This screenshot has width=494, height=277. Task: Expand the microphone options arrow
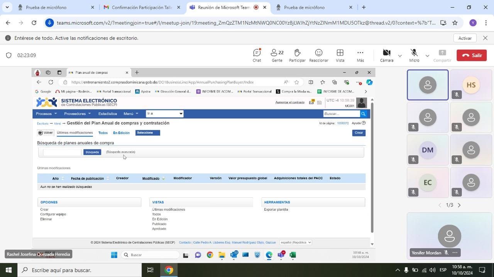(x=427, y=56)
